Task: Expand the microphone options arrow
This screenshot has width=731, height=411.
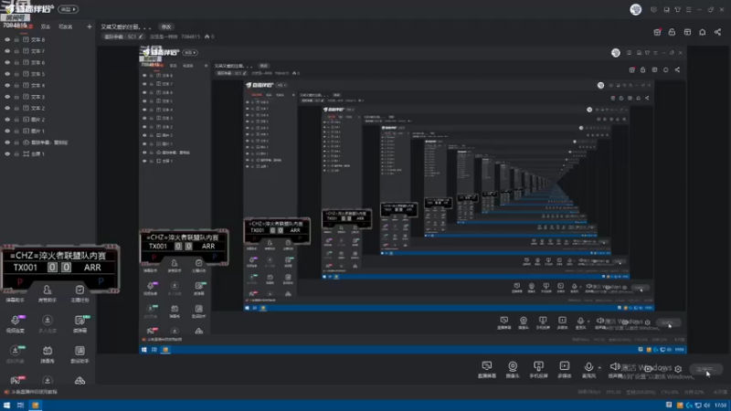Action: (x=599, y=367)
